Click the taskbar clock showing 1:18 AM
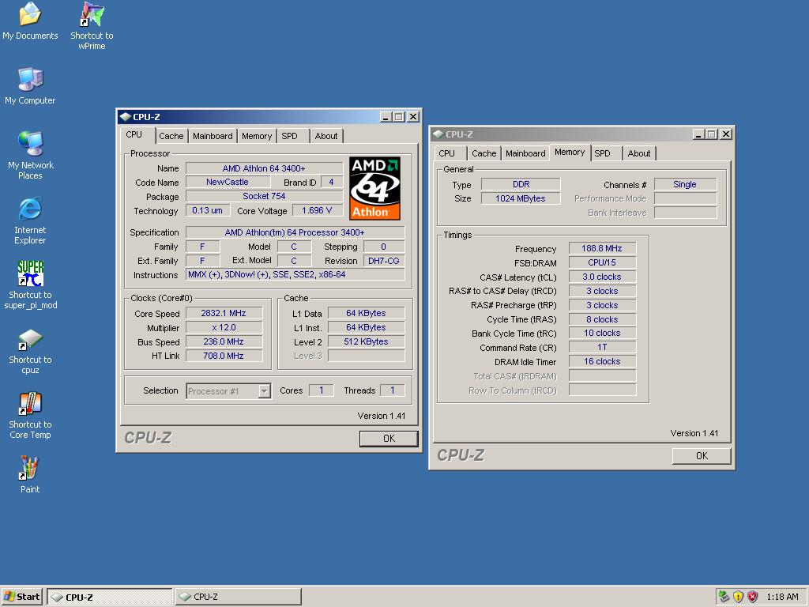 (782, 597)
